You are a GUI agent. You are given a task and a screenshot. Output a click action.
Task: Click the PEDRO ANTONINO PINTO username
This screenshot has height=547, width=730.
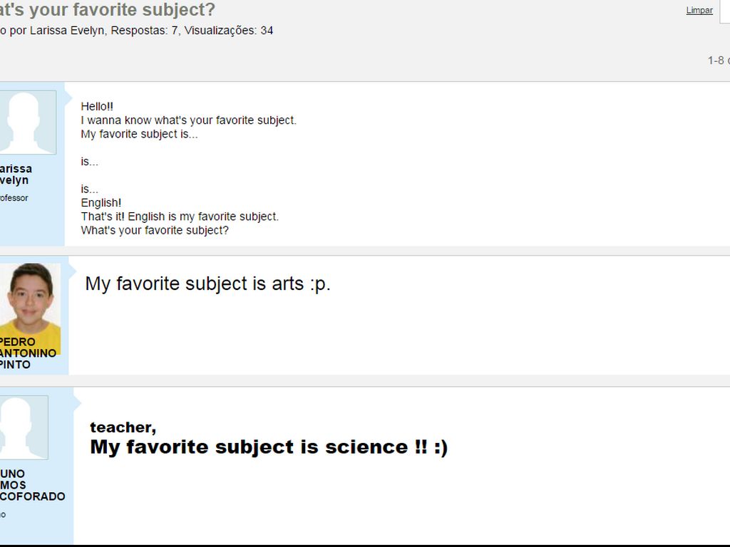pos(27,353)
